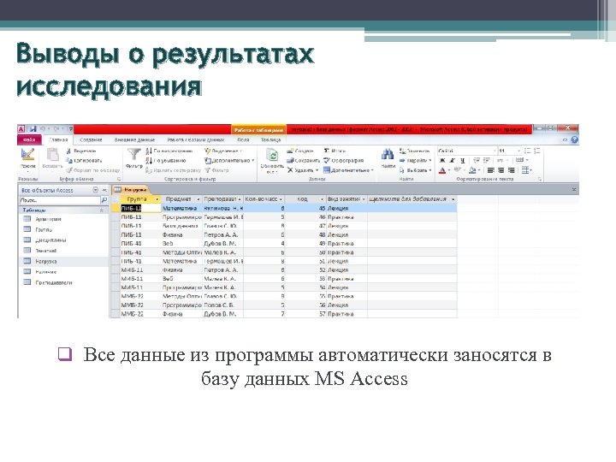This screenshot has height=462, width=616.
Task: Click search magnifier in navigation pane
Action: tap(104, 200)
